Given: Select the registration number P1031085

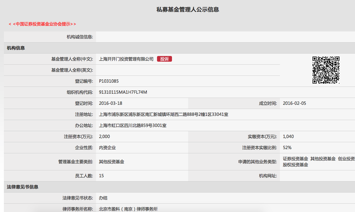Looking at the screenshot, I should coord(109,81).
